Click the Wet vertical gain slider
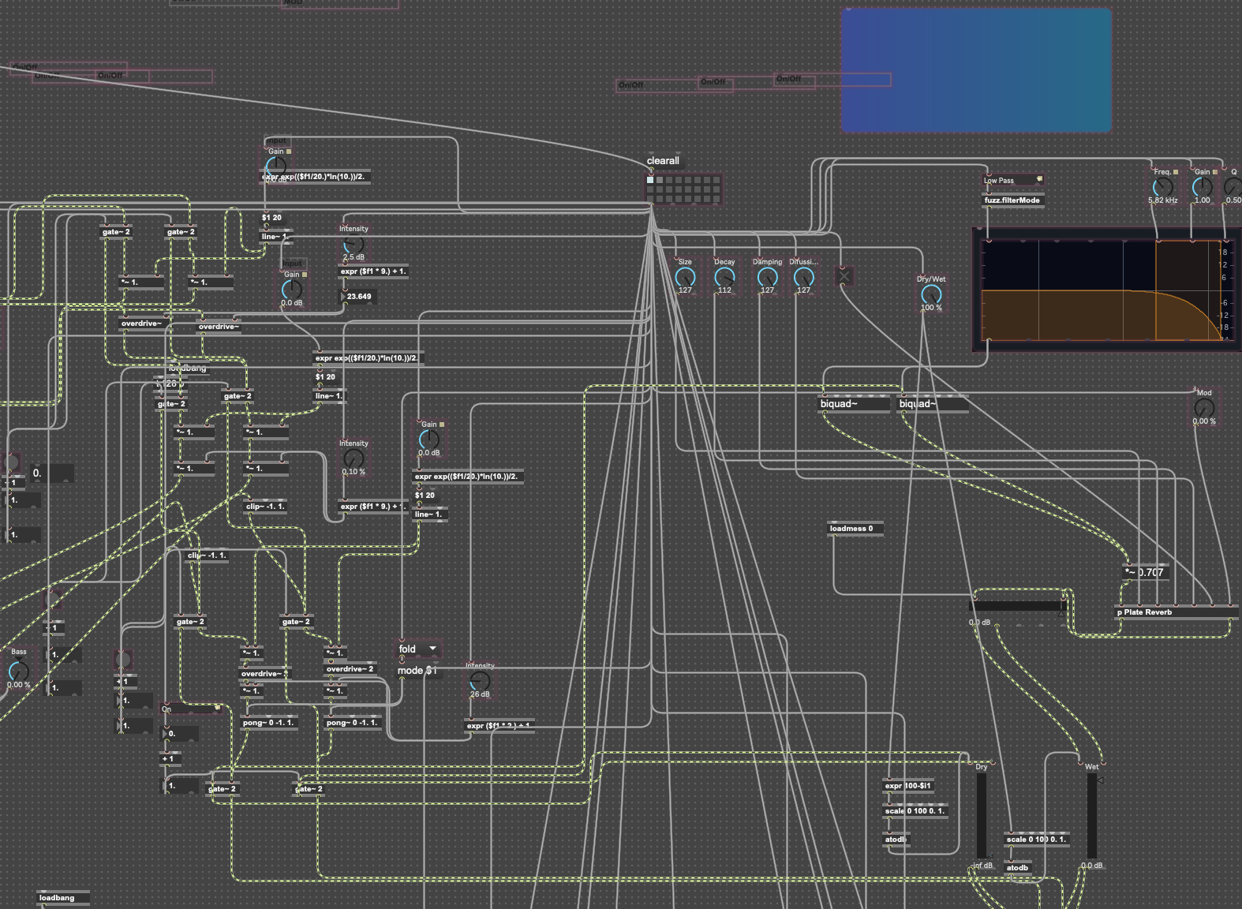The height and width of the screenshot is (909, 1242). tap(1092, 816)
